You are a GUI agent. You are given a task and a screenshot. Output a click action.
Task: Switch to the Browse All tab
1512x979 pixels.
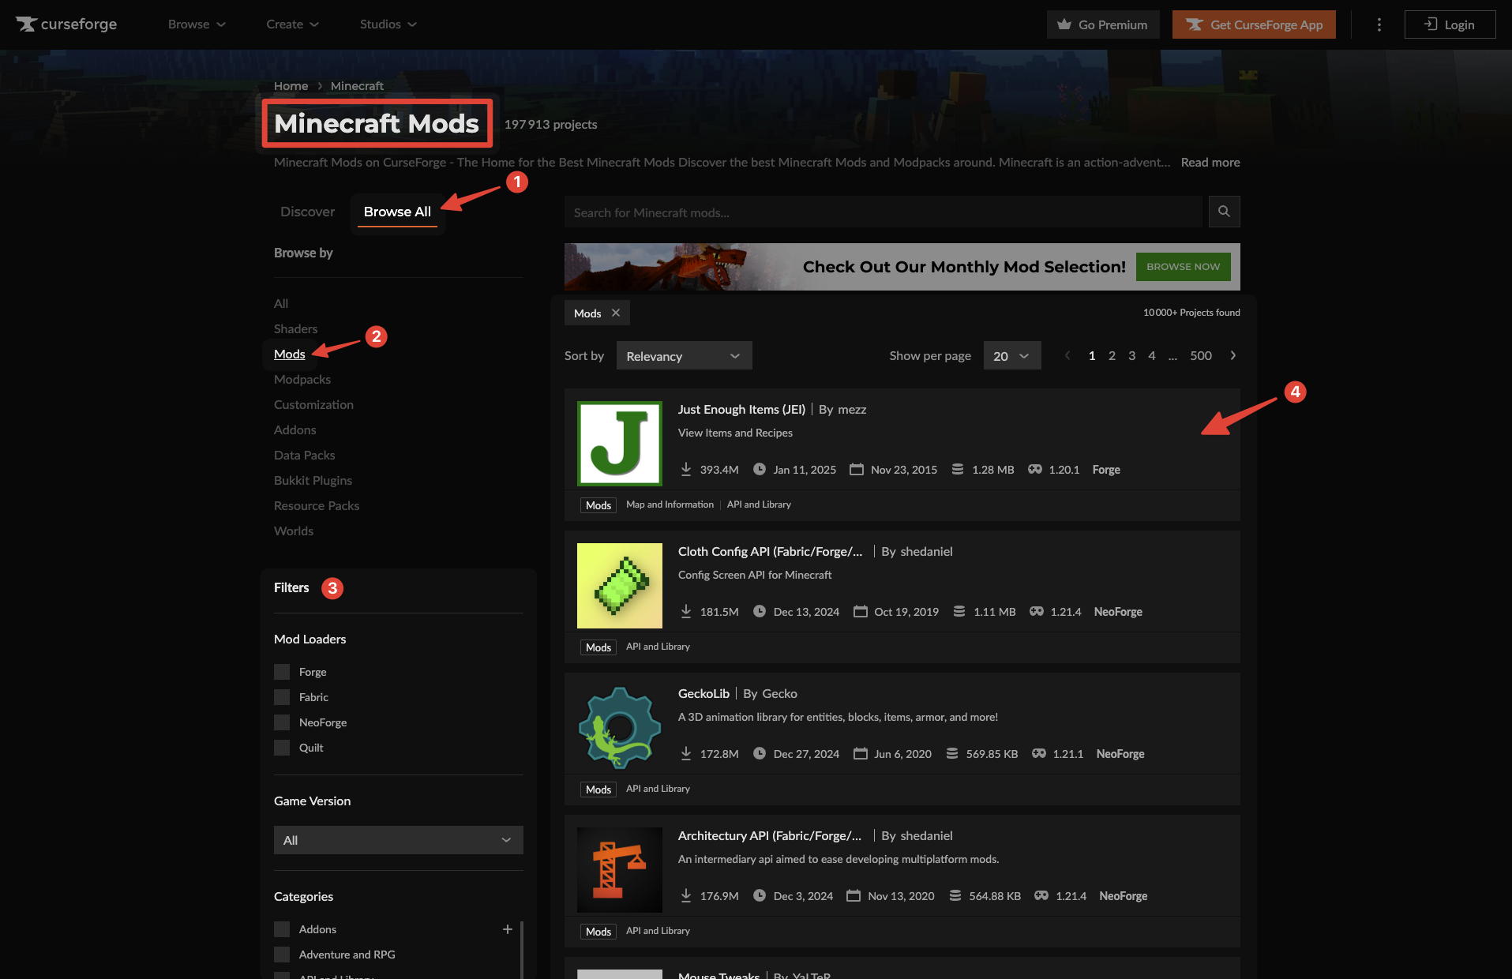[x=397, y=212]
